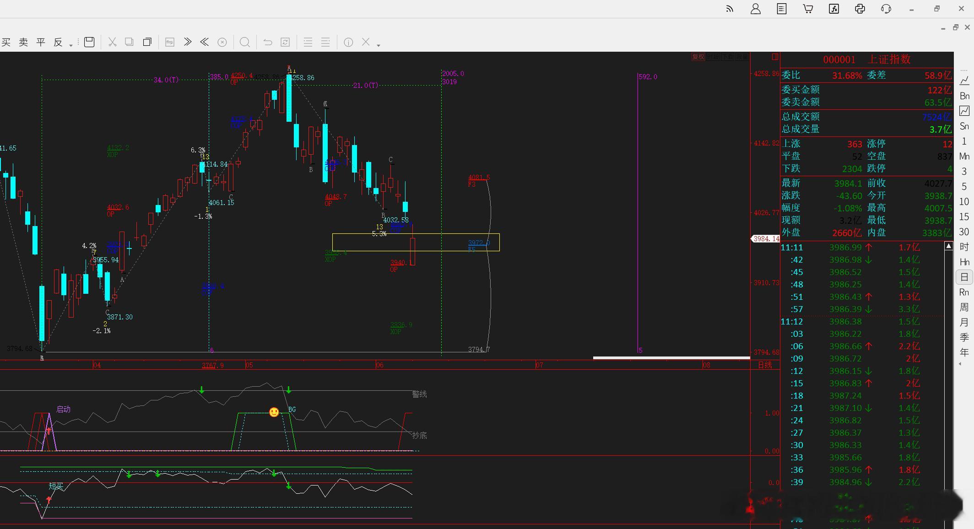Click the double right chevron icon
The width and height of the screenshot is (974, 529).
[187, 42]
